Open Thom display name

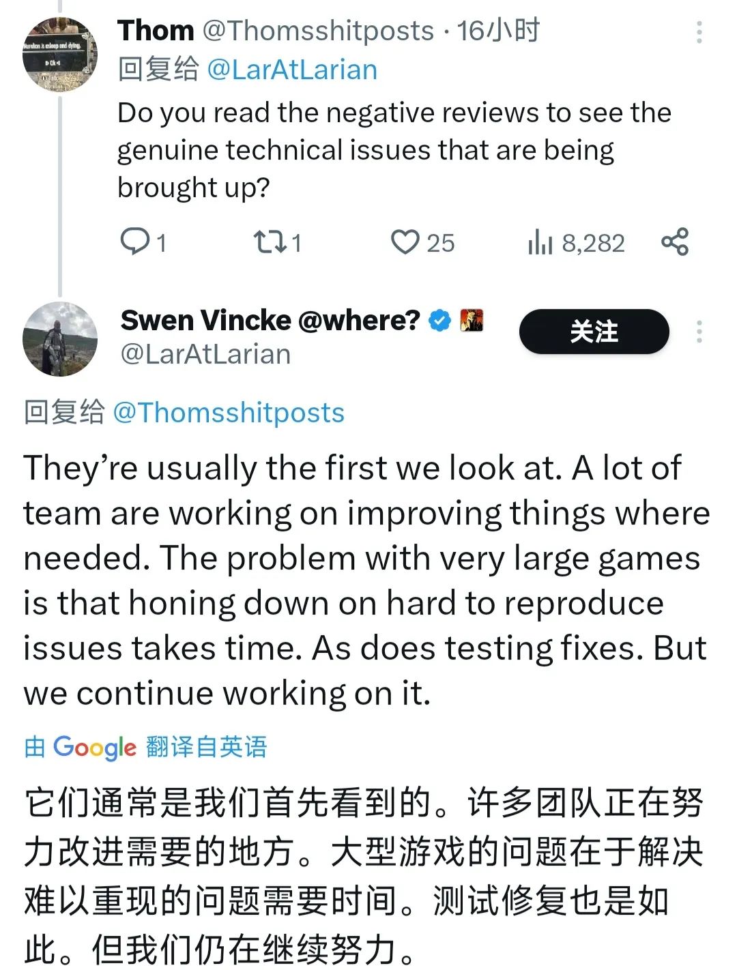[156, 31]
